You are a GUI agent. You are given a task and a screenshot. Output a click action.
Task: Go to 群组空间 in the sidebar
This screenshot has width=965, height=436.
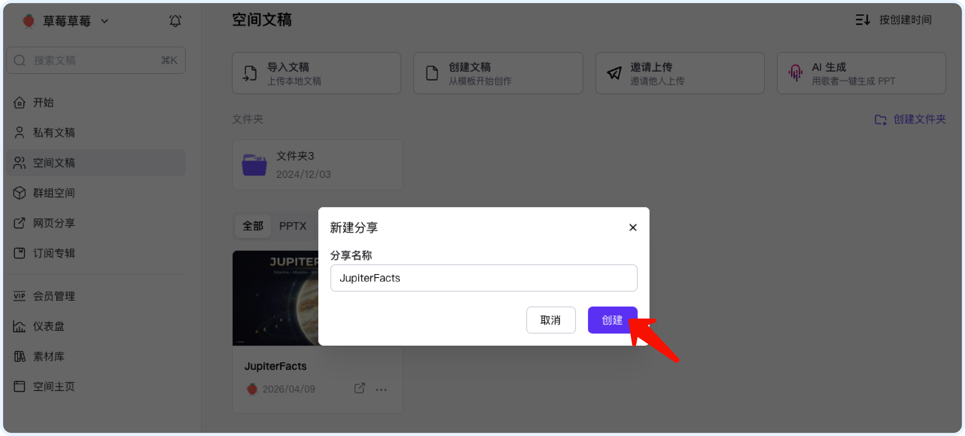(x=54, y=193)
